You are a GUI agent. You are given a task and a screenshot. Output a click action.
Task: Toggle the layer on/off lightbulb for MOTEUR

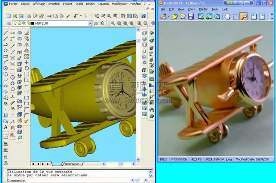pos(15,23)
